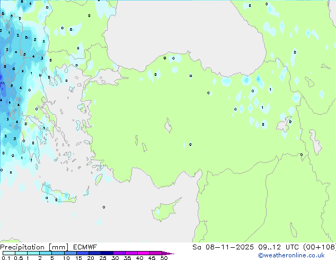Select the ECMWF model label
This screenshot has width=336, height=260.
point(79,247)
